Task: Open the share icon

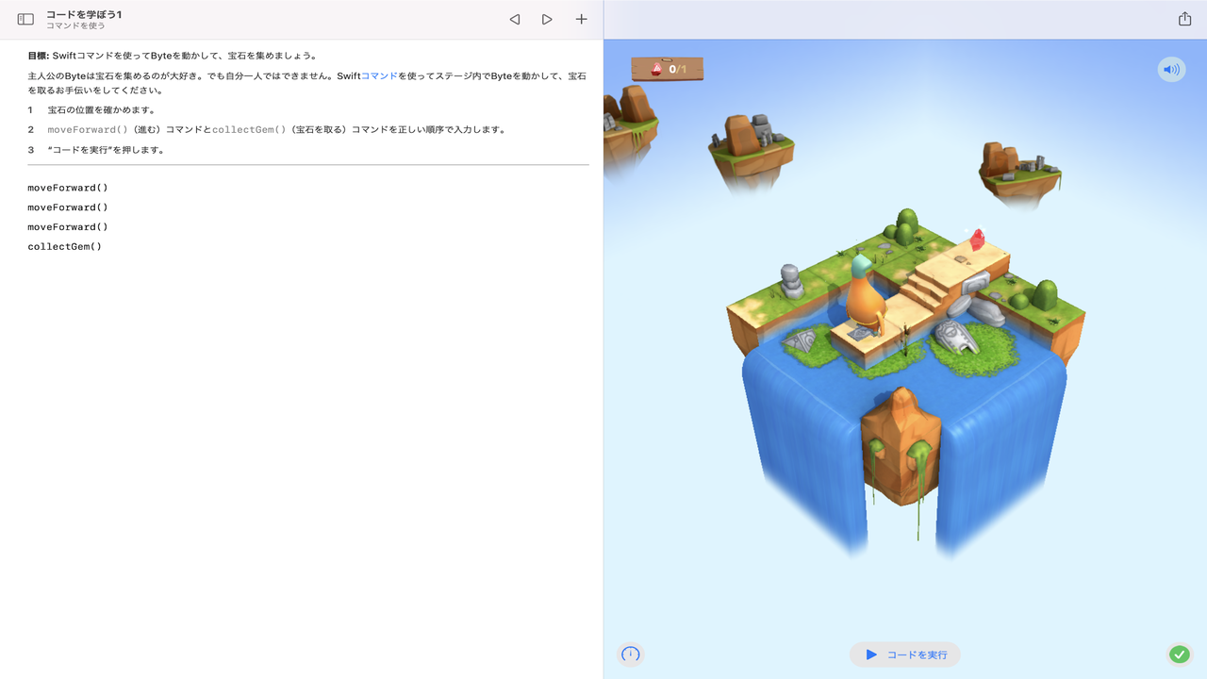Action: coord(1185,19)
